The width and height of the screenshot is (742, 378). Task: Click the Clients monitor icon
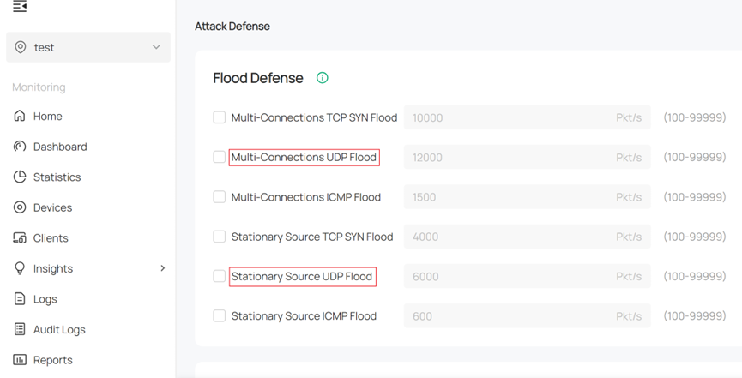pyautogui.click(x=20, y=238)
